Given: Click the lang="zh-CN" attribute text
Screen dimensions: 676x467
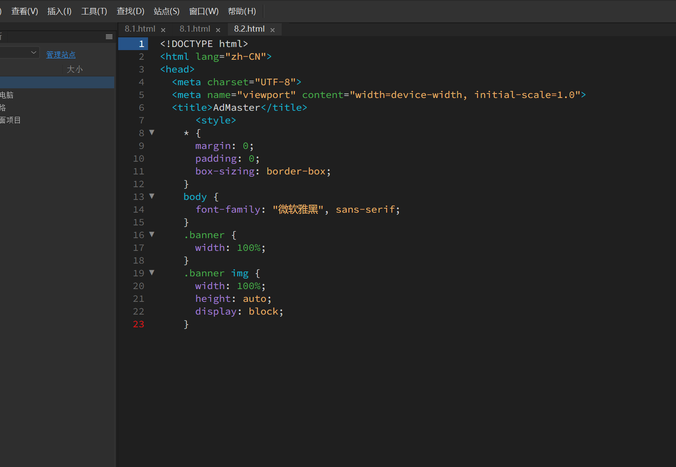Looking at the screenshot, I should (231, 57).
